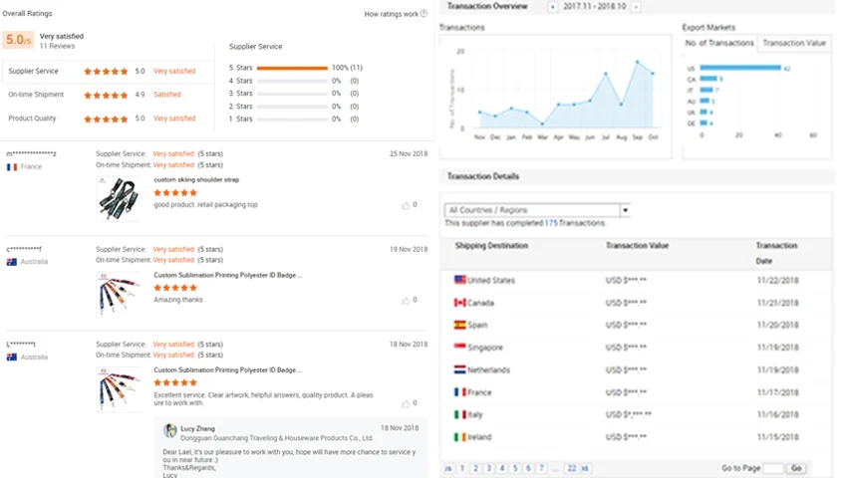Open the How ratings work link
This screenshot has height=478, width=847.
[x=391, y=14]
